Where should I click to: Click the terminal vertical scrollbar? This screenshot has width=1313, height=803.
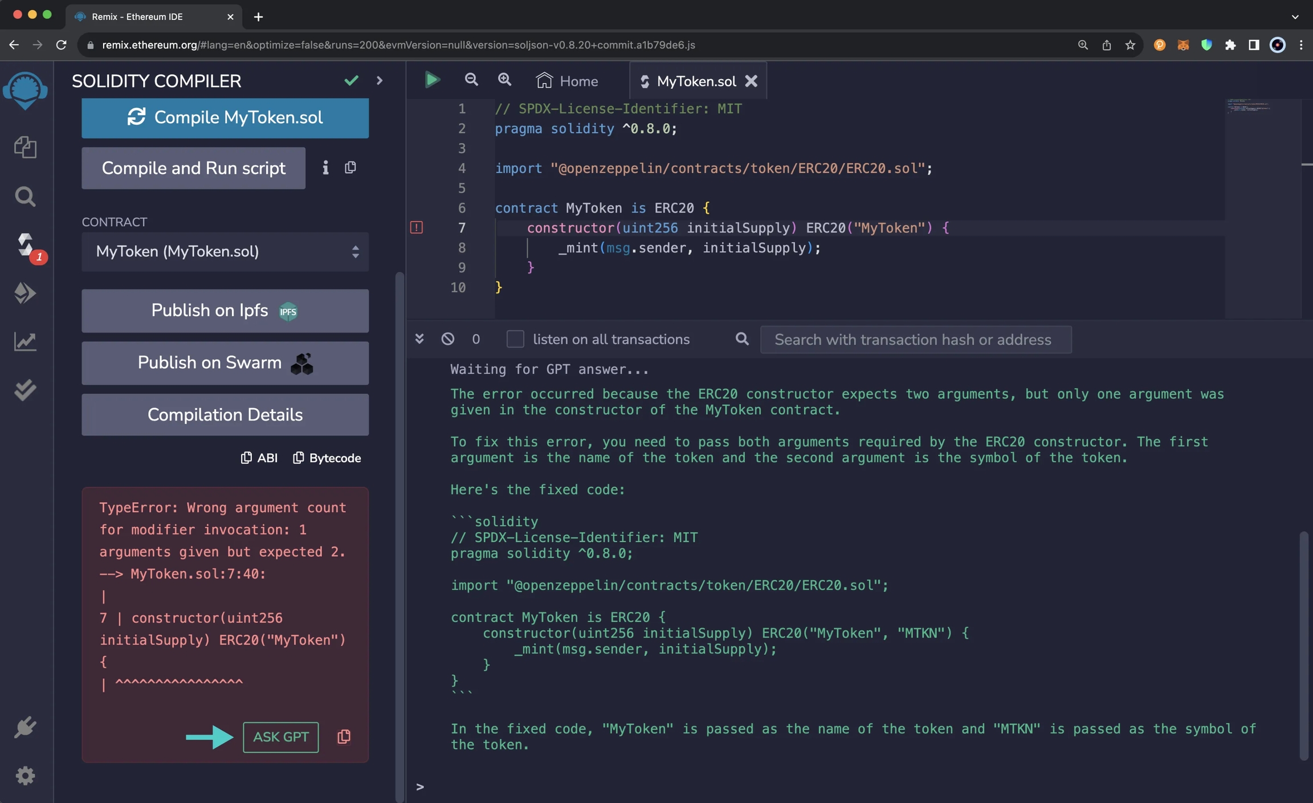(x=1303, y=644)
